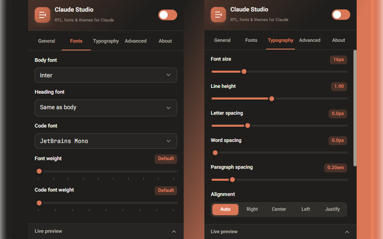Toggle the Claude Studio switch in the Fonts panel
This screenshot has height=239, width=383.
(x=168, y=15)
